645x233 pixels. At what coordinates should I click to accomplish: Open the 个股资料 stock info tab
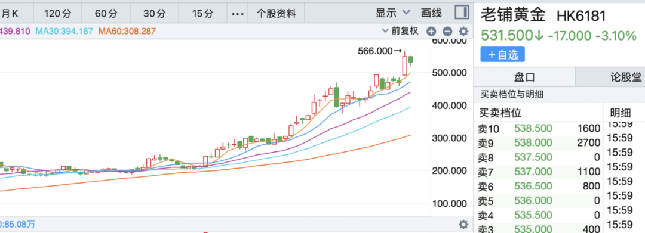277,14
